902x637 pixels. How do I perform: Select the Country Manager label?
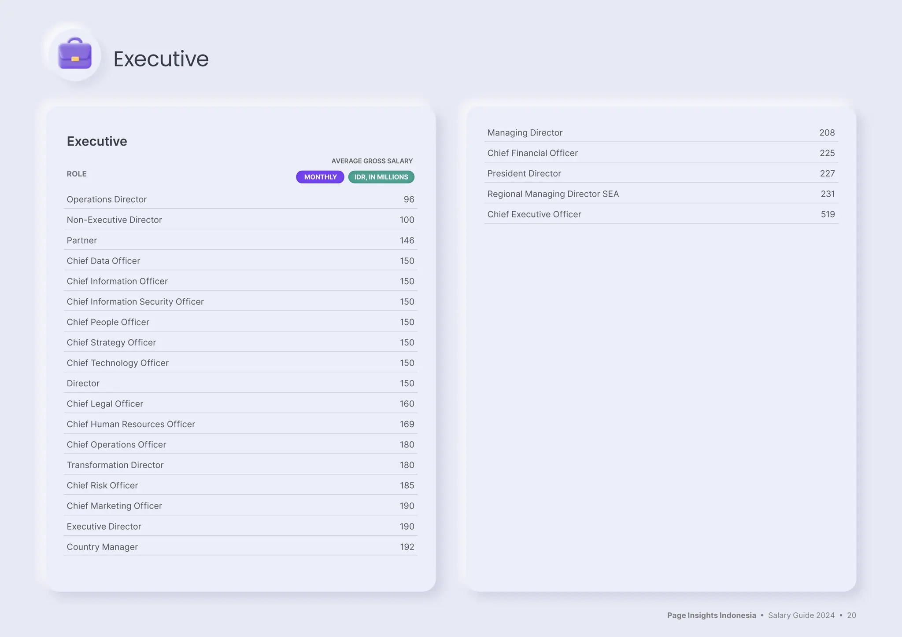tap(102, 547)
